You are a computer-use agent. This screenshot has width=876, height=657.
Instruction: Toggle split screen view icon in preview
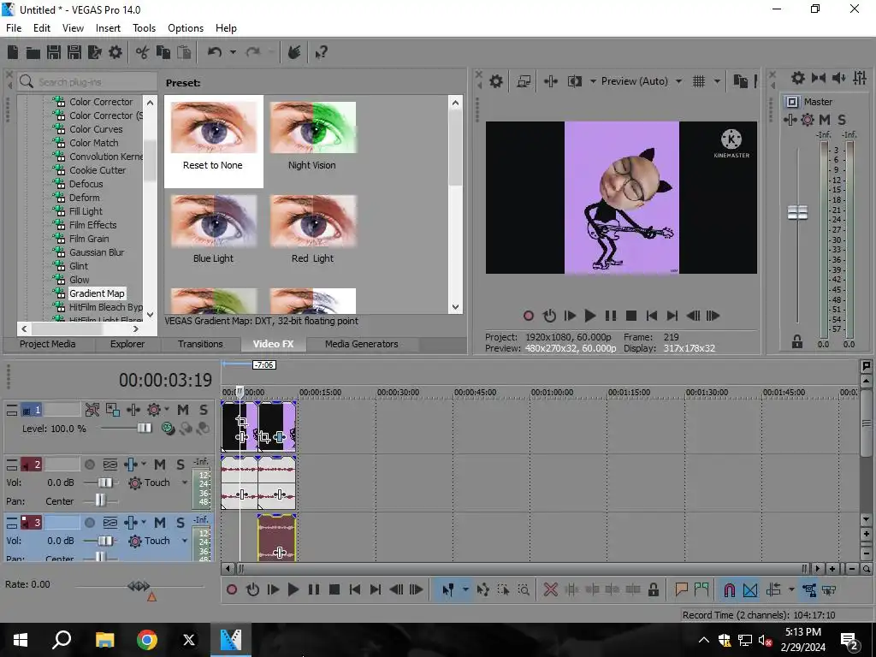tap(574, 81)
